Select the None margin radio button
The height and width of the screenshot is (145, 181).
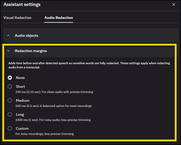tap(10, 78)
